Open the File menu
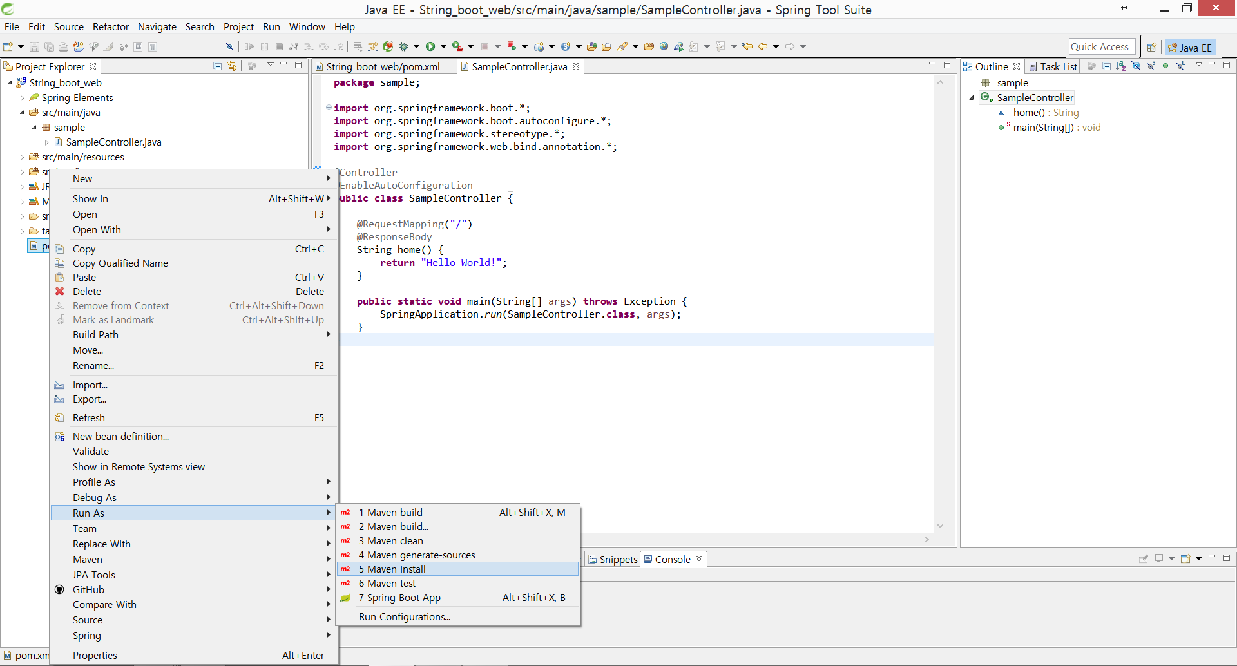The height and width of the screenshot is (666, 1237). tap(12, 26)
